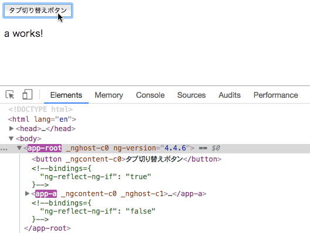Open the ellipsis actions for app-root row
The width and height of the screenshot is (310, 233).
[x=4, y=149]
